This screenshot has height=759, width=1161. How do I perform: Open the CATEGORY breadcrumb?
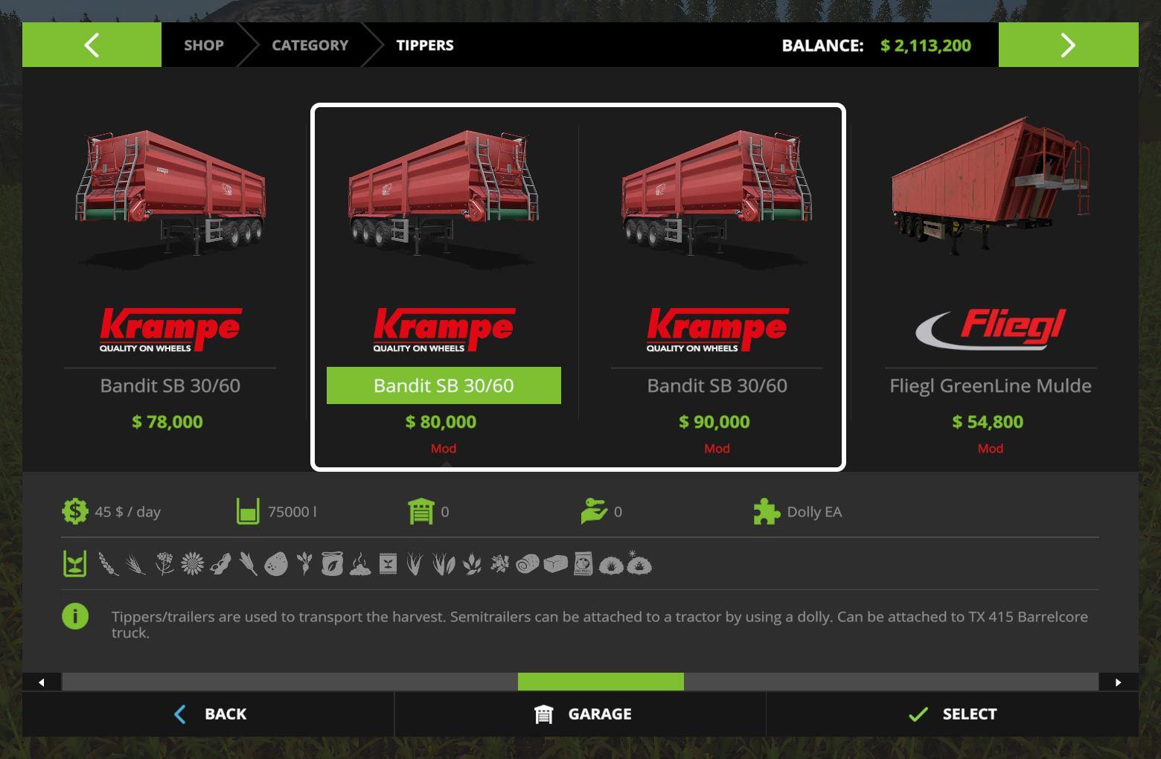(310, 45)
